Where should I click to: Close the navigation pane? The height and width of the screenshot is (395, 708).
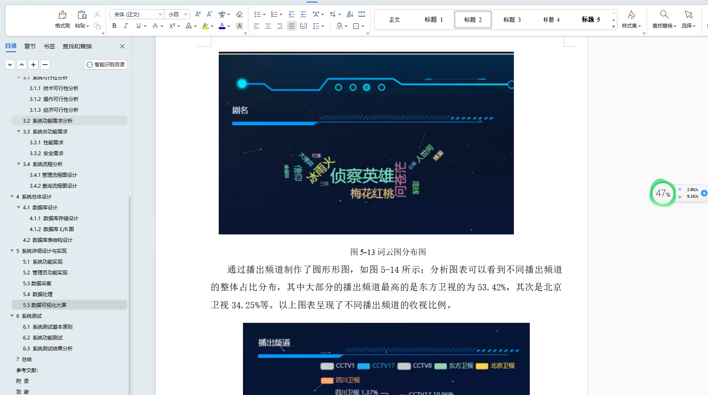click(122, 46)
